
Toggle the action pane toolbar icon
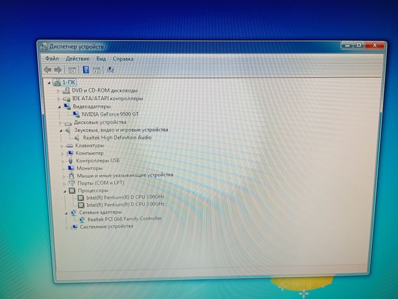tap(97, 71)
